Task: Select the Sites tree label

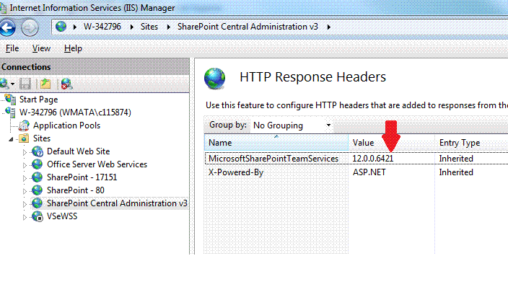Action: [x=42, y=138]
